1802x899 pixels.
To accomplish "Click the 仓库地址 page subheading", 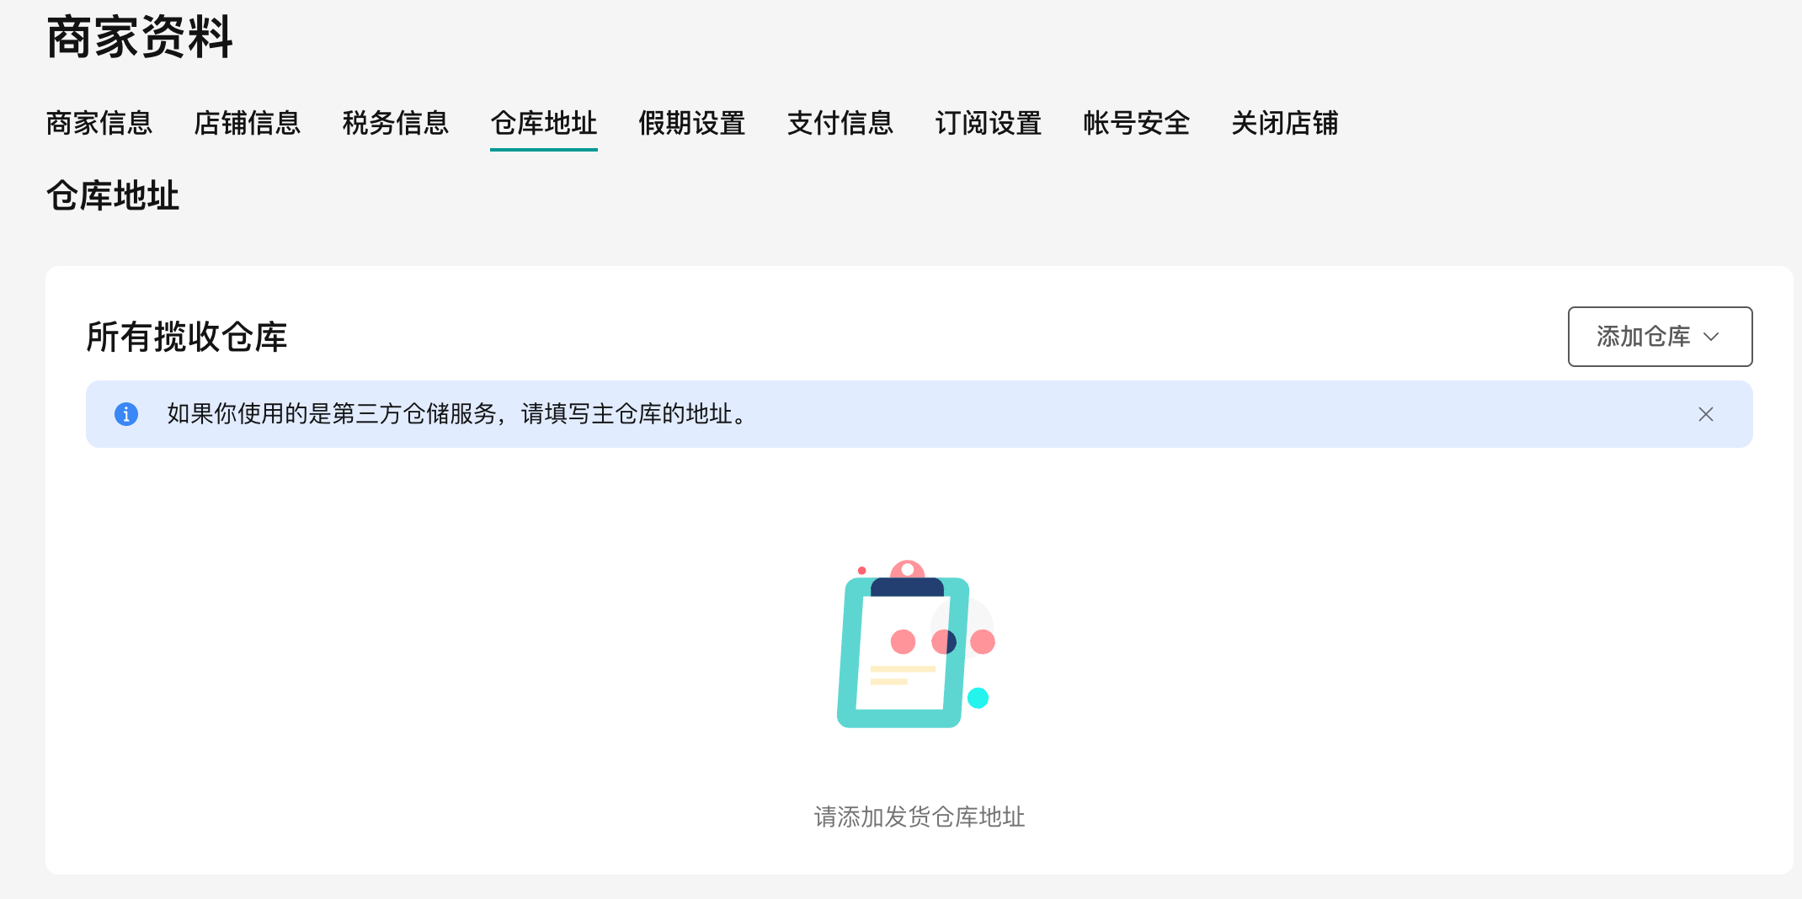I will (x=113, y=195).
